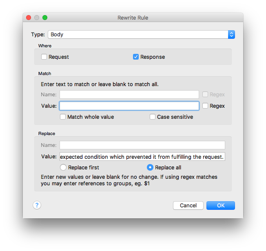266x251 pixels.
Task: Check Match whole value option
Action: [x=63, y=117]
